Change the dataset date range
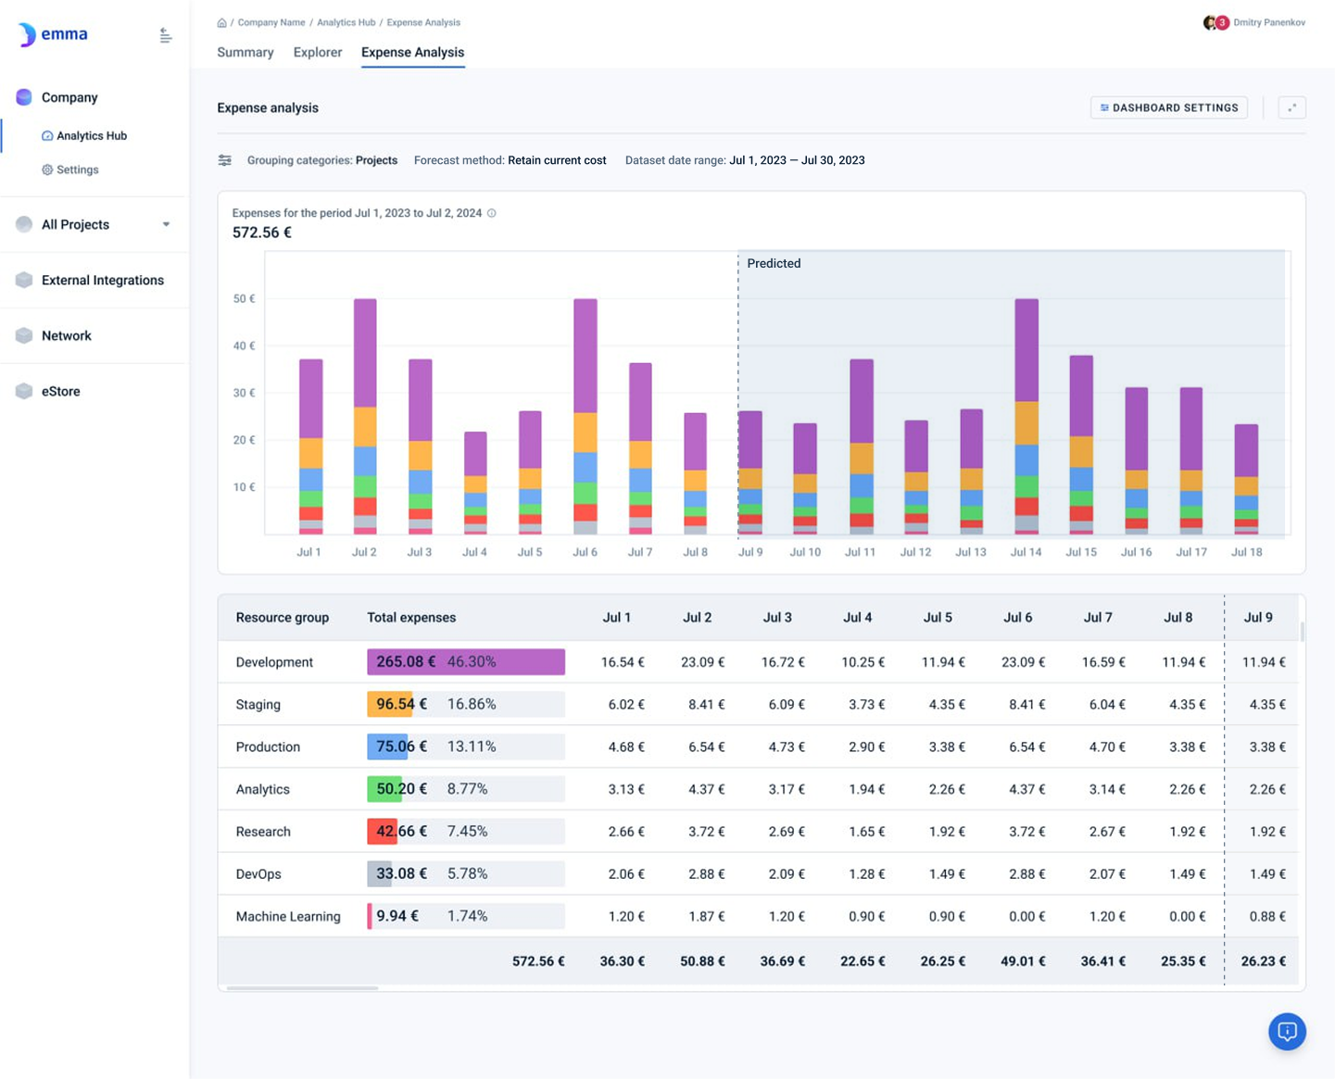The height and width of the screenshot is (1079, 1335). point(797,160)
